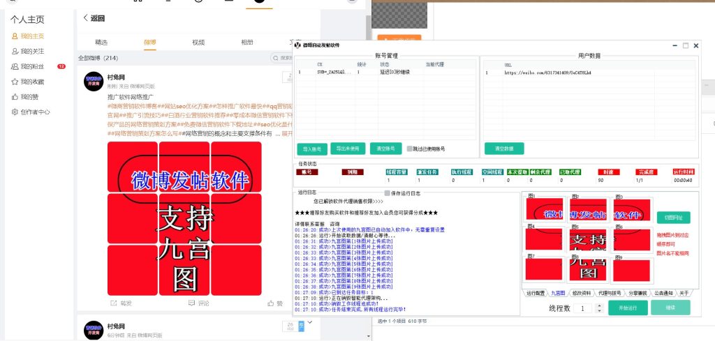This screenshot has height=341, width=715.
Task: Click the 我的粉丝 people icon in sidebar
Action: point(15,66)
